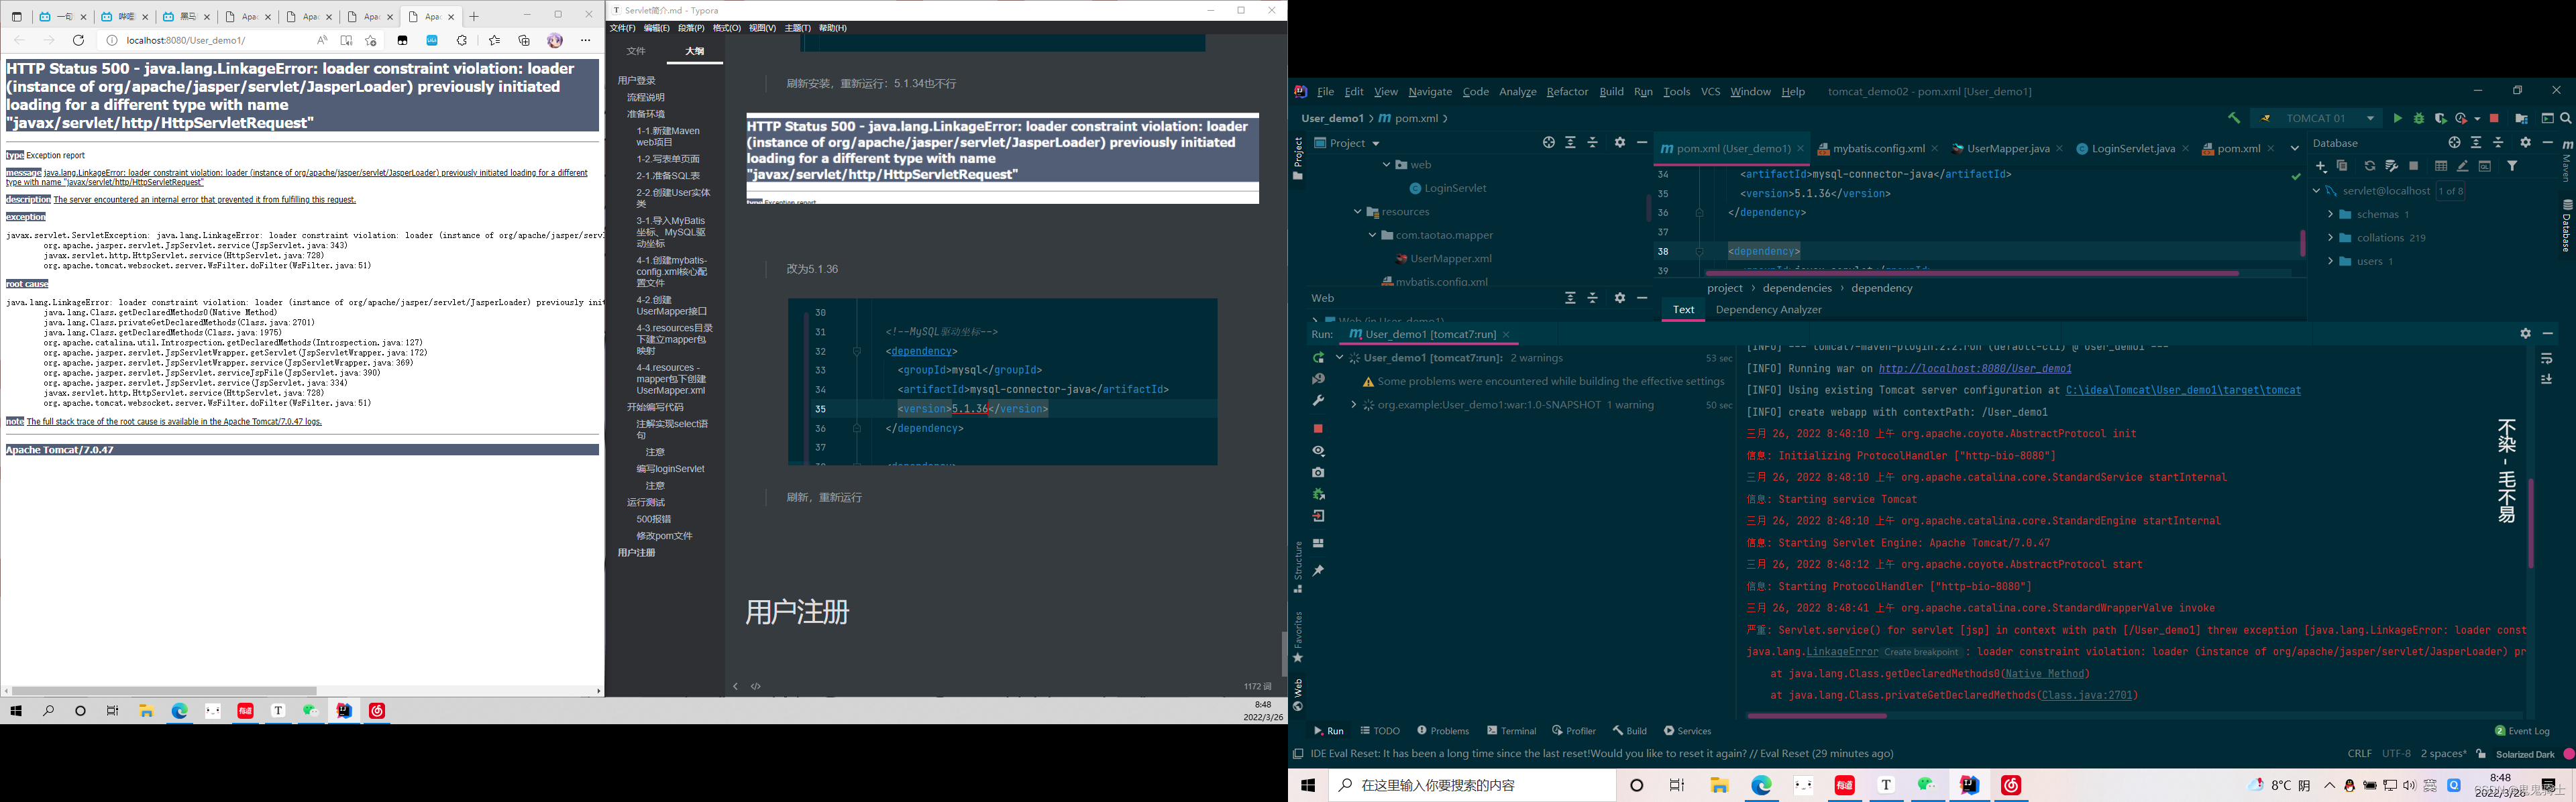Rerun Maven build in Run panel

coord(1318,358)
